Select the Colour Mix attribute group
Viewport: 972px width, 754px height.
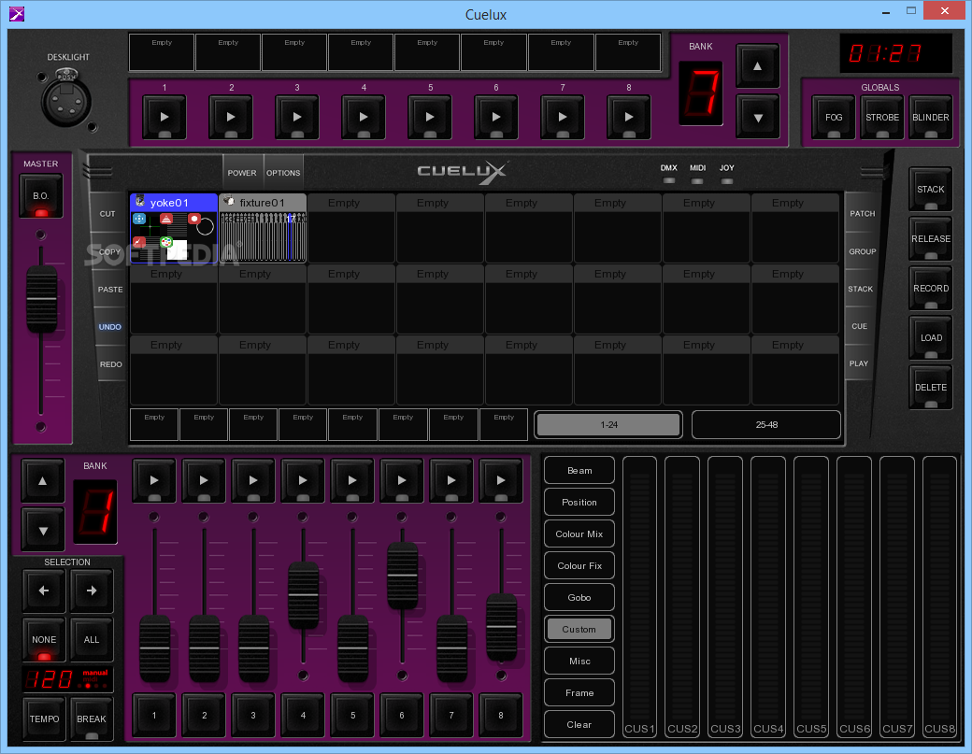579,533
